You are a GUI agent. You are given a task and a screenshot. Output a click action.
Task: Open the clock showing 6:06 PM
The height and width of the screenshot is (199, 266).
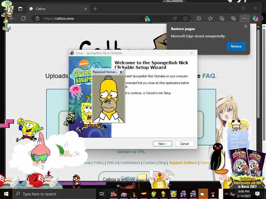coord(244,194)
